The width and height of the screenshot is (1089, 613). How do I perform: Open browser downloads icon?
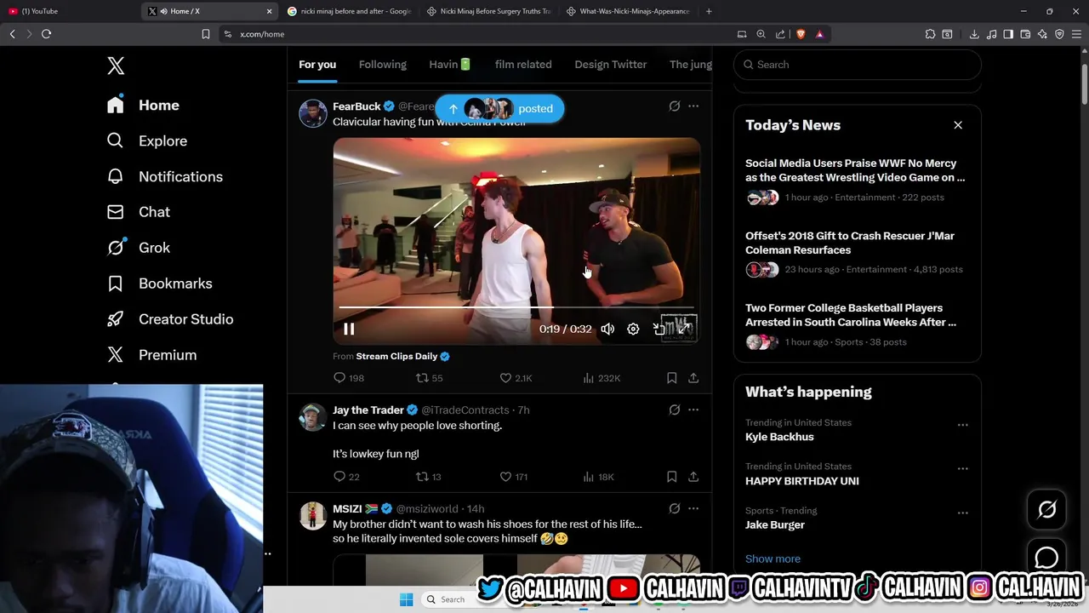tap(974, 34)
